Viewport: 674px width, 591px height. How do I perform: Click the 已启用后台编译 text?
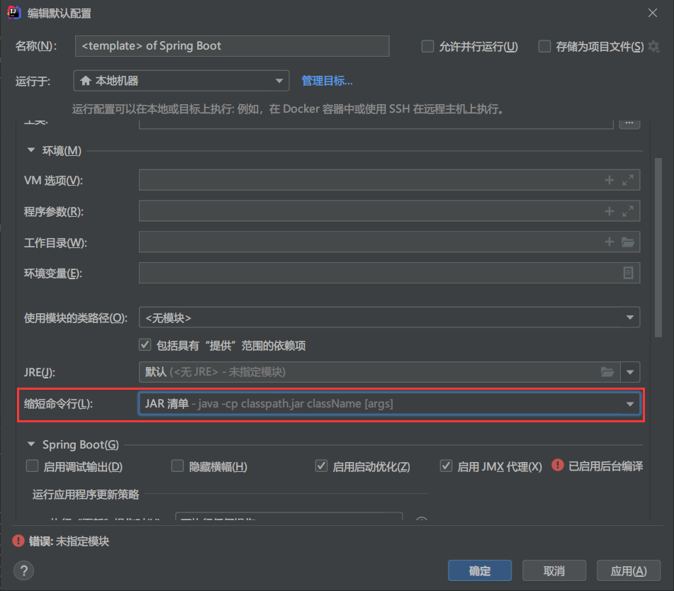click(606, 466)
